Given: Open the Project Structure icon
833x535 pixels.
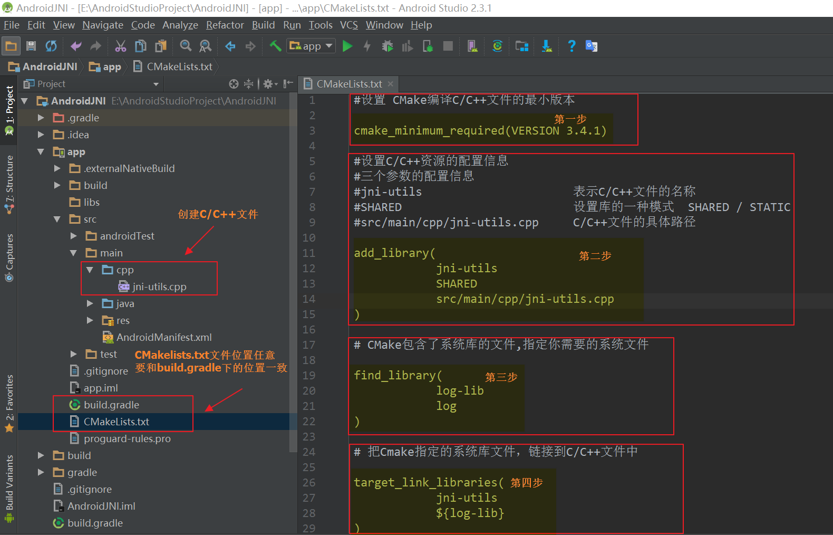Looking at the screenshot, I should click(x=522, y=46).
